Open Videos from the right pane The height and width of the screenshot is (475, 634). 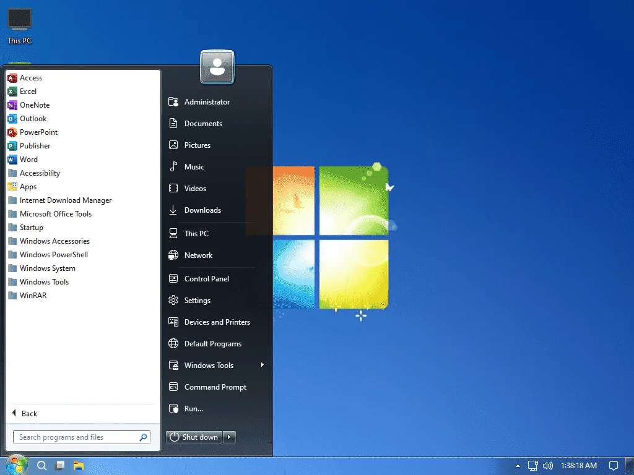coord(216,189)
